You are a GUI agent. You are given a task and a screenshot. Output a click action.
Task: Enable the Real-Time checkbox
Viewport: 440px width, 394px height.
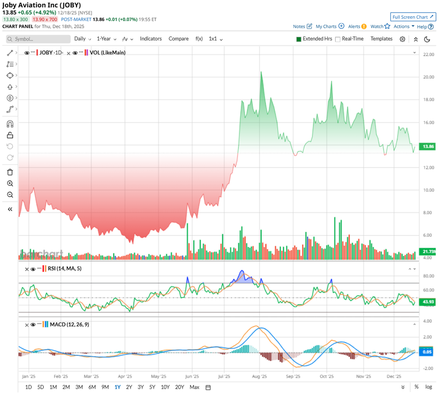(338, 39)
